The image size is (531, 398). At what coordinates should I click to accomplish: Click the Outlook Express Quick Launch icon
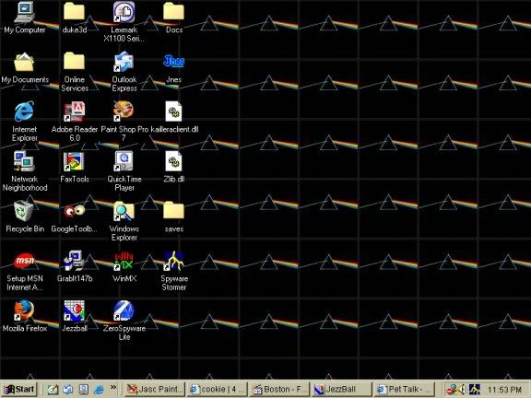(x=68, y=390)
